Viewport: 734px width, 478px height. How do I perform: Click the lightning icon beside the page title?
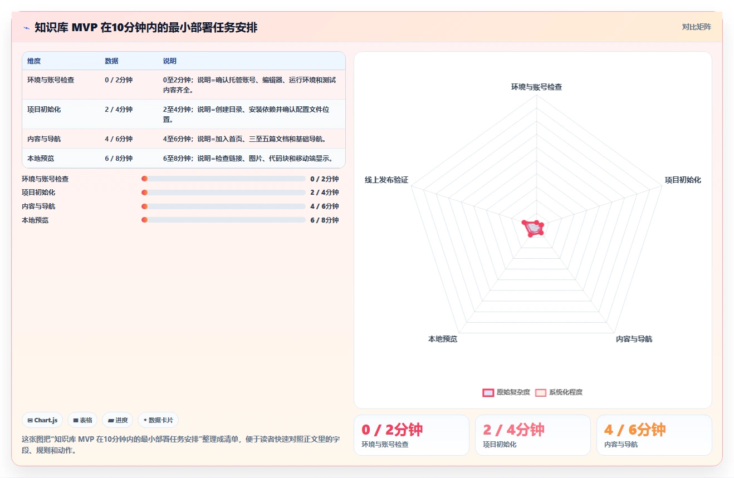click(x=27, y=28)
